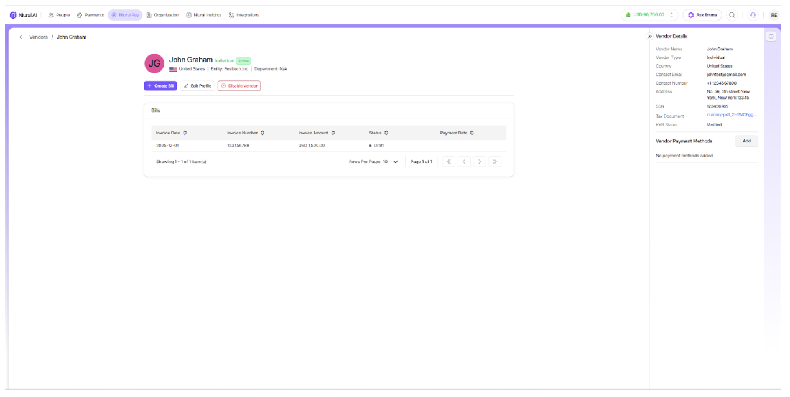
Task: Click the Bills section heading
Action: click(x=156, y=110)
